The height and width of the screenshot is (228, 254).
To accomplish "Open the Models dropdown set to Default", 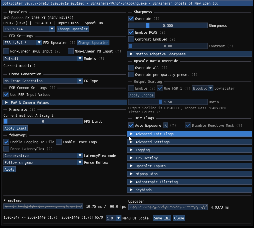I will pos(43,58).
